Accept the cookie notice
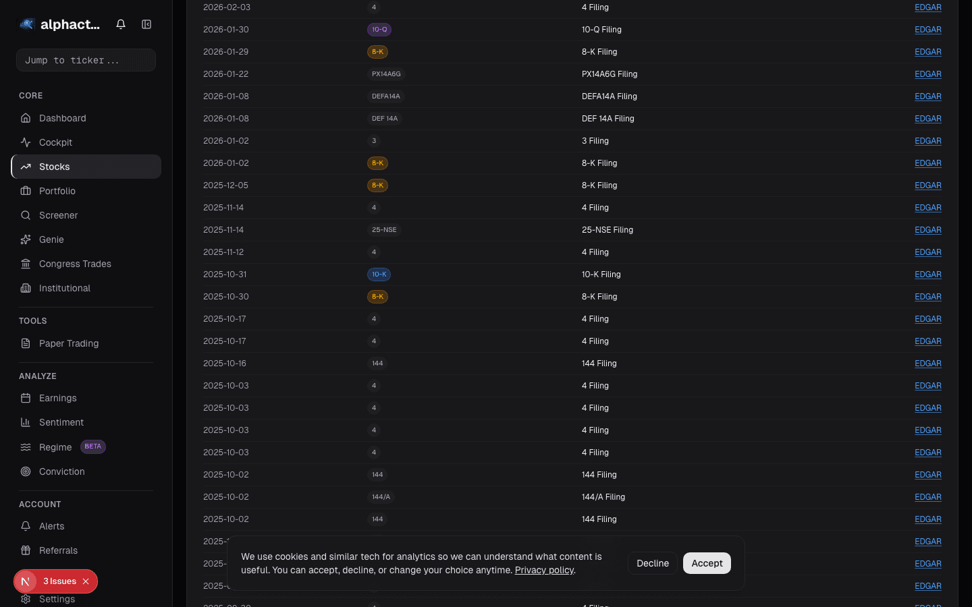 point(707,563)
